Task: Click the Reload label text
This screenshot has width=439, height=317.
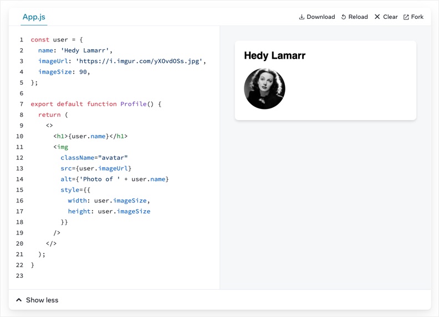Action: (358, 17)
